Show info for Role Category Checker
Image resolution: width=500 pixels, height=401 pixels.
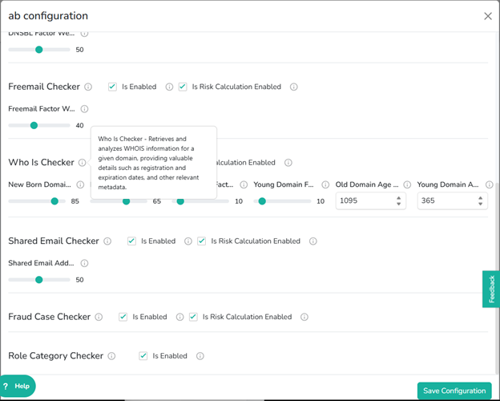coord(111,356)
